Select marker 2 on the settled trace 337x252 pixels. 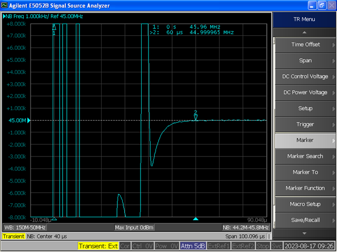tap(195, 115)
